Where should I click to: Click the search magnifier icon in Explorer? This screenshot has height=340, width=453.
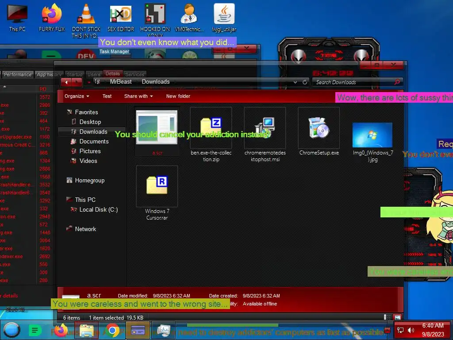coord(397,82)
